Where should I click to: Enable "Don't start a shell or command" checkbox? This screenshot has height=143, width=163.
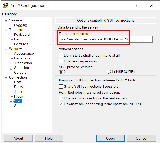pyautogui.click(x=61, y=56)
